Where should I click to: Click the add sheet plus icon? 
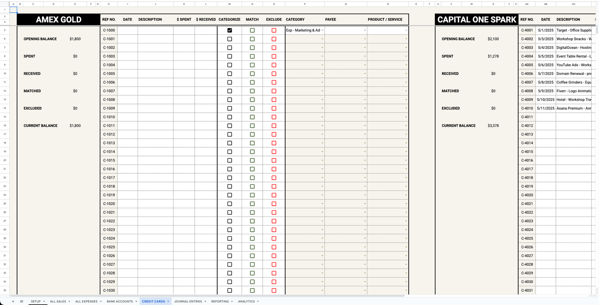click(13, 301)
